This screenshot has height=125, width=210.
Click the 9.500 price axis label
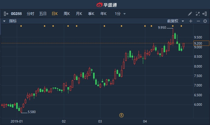pos(198,37)
